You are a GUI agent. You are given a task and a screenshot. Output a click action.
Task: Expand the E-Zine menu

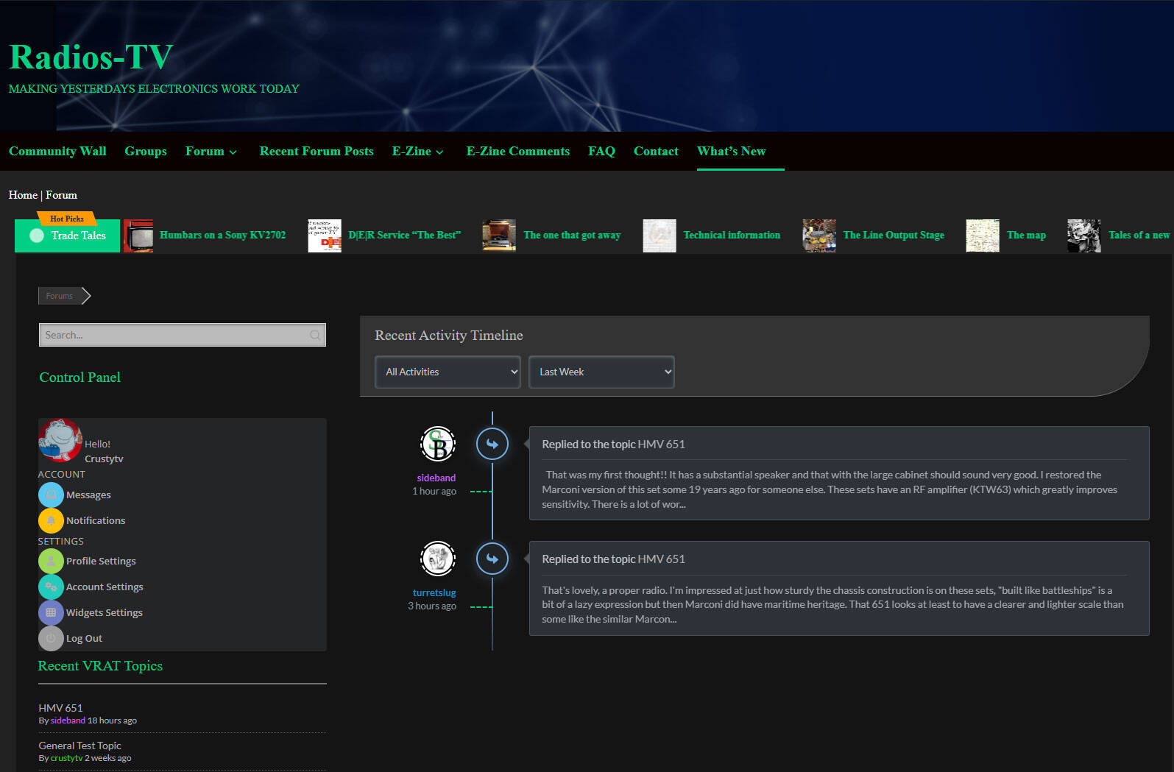pos(418,151)
